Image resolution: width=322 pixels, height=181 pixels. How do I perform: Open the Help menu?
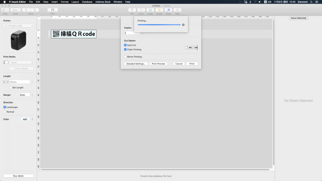coord(127,2)
